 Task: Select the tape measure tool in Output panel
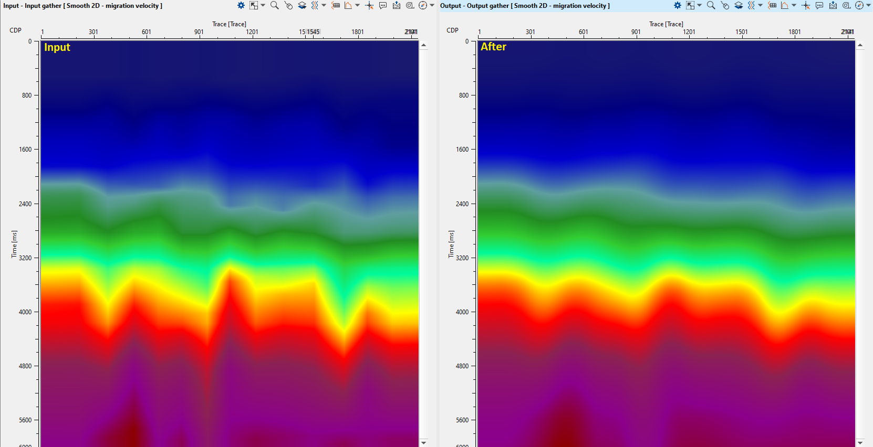point(847,5)
